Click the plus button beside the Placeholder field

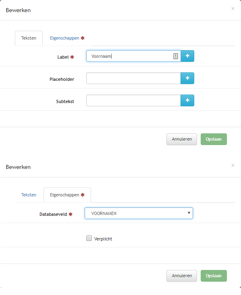pyautogui.click(x=187, y=78)
